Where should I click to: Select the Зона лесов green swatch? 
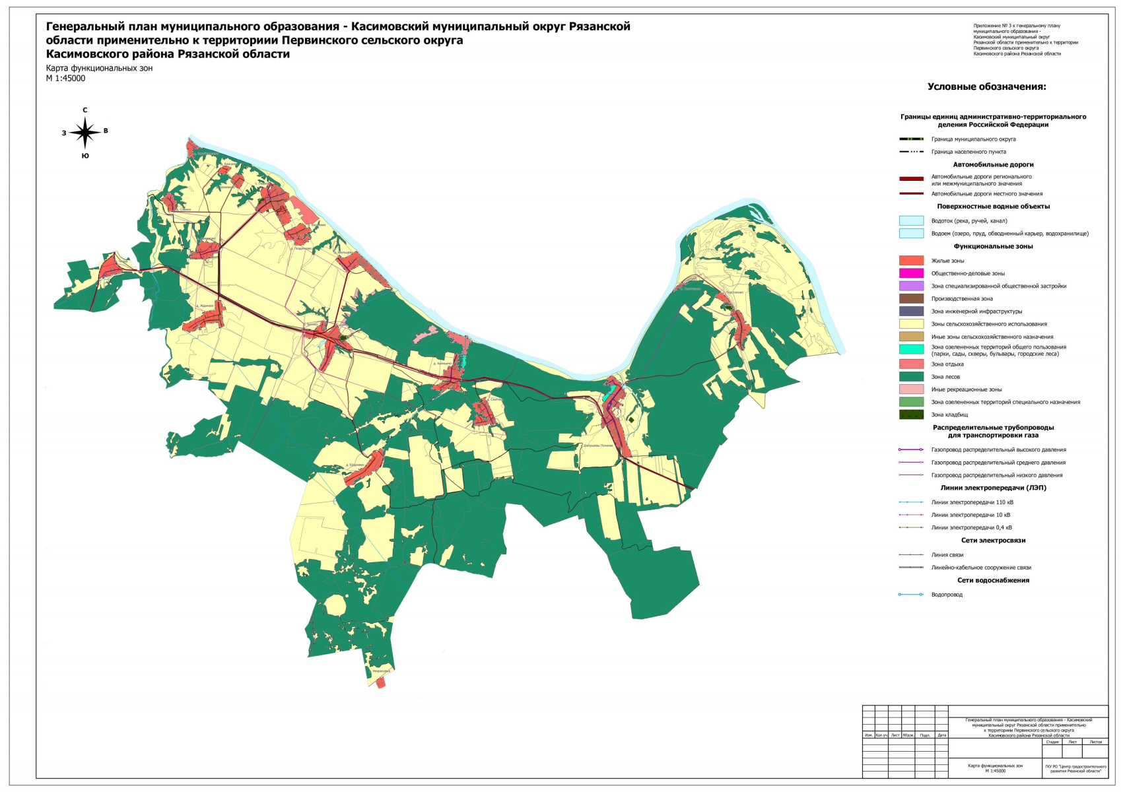(x=911, y=377)
